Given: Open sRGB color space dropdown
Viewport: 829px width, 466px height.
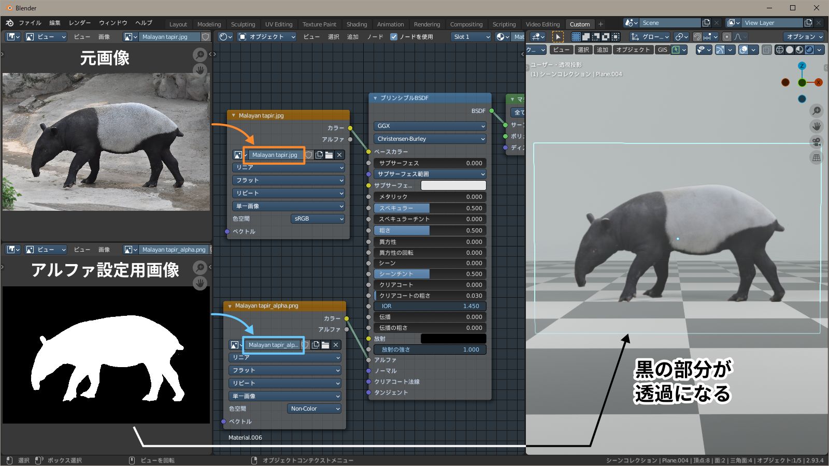Looking at the screenshot, I should (318, 219).
